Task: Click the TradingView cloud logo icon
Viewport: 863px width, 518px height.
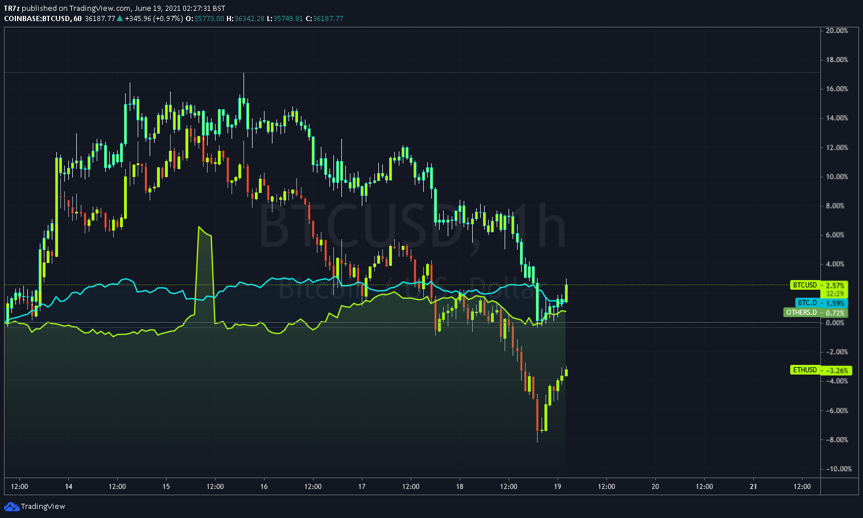Action: click(x=11, y=506)
